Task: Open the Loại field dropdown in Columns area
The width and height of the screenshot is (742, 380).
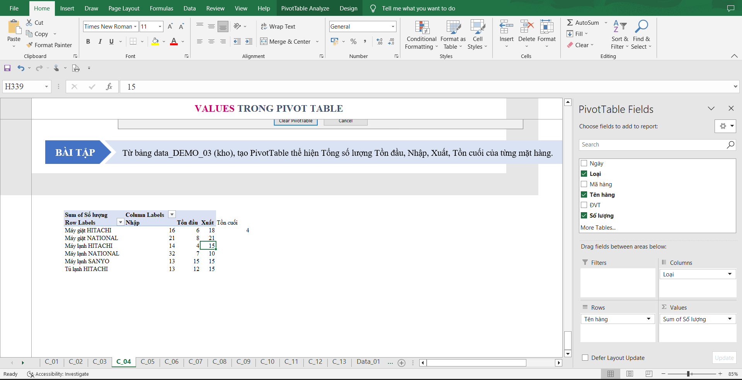Action: click(x=730, y=274)
